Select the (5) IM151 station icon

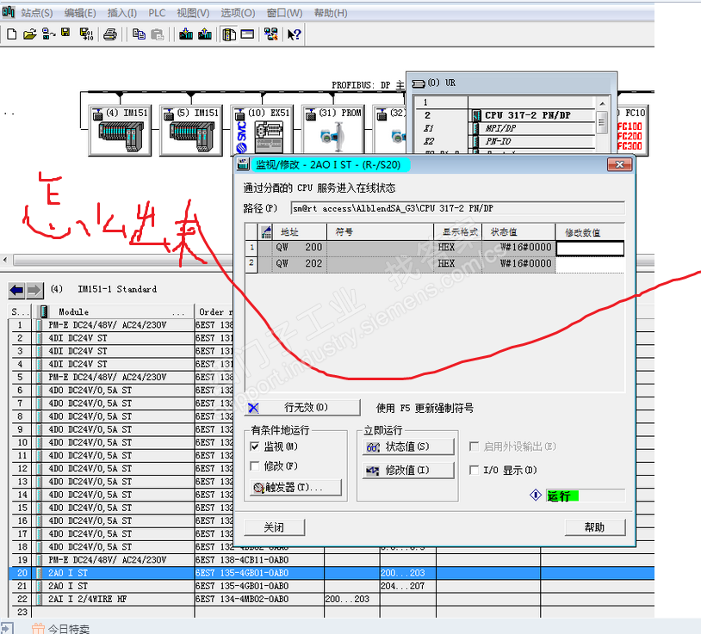coord(191,131)
